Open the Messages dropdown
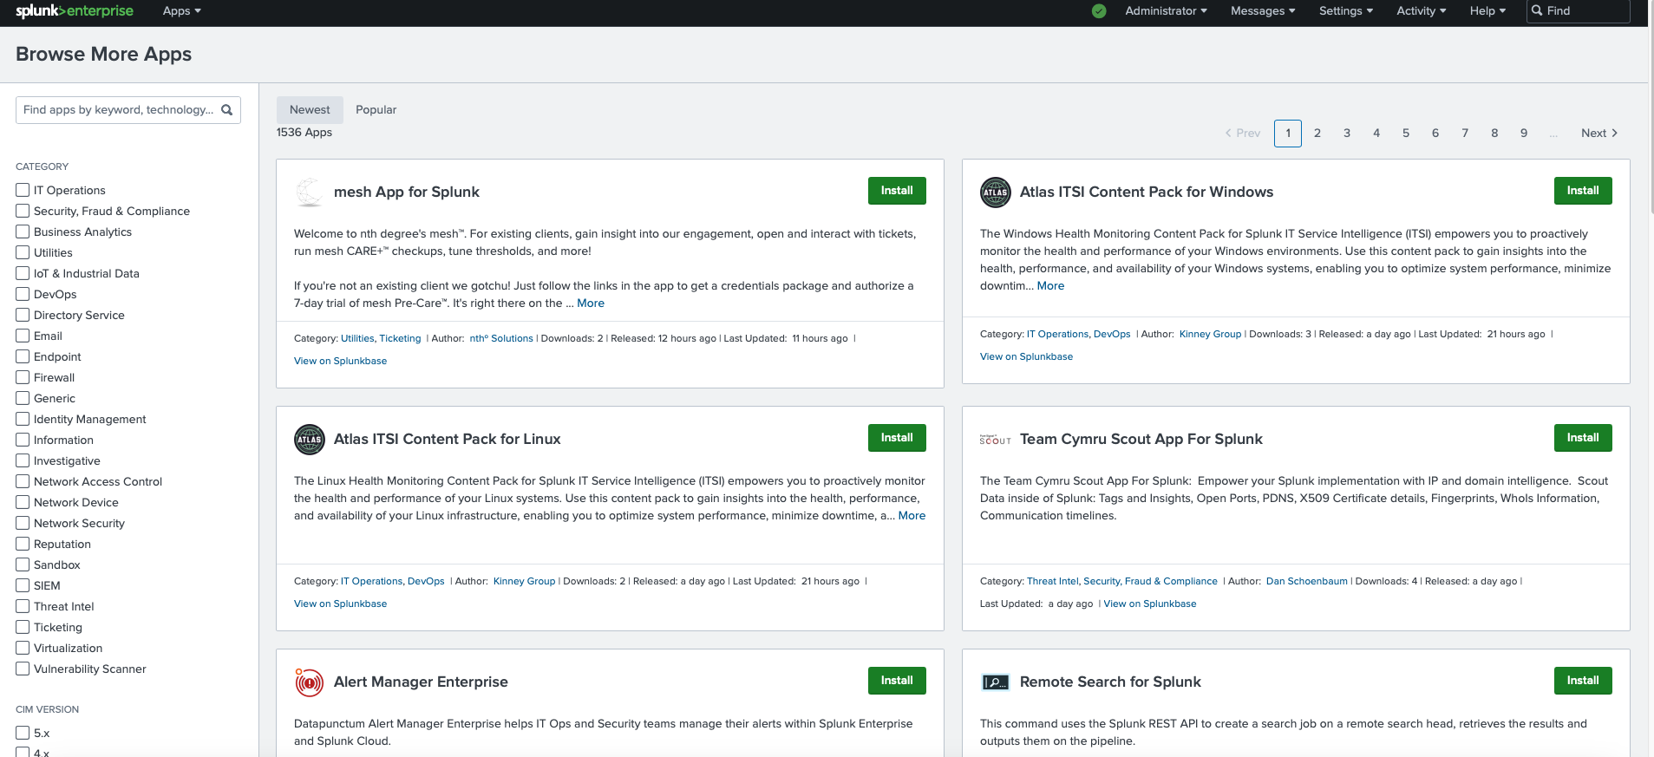Image resolution: width=1654 pixels, height=757 pixels. click(1263, 11)
